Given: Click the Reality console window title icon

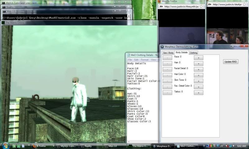Looking at the screenshot, I should (x=4, y=7).
